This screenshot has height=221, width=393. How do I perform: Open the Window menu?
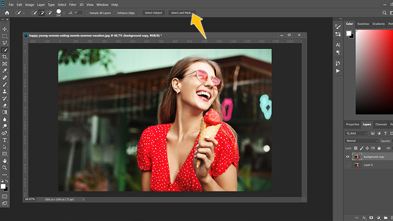coord(102,5)
